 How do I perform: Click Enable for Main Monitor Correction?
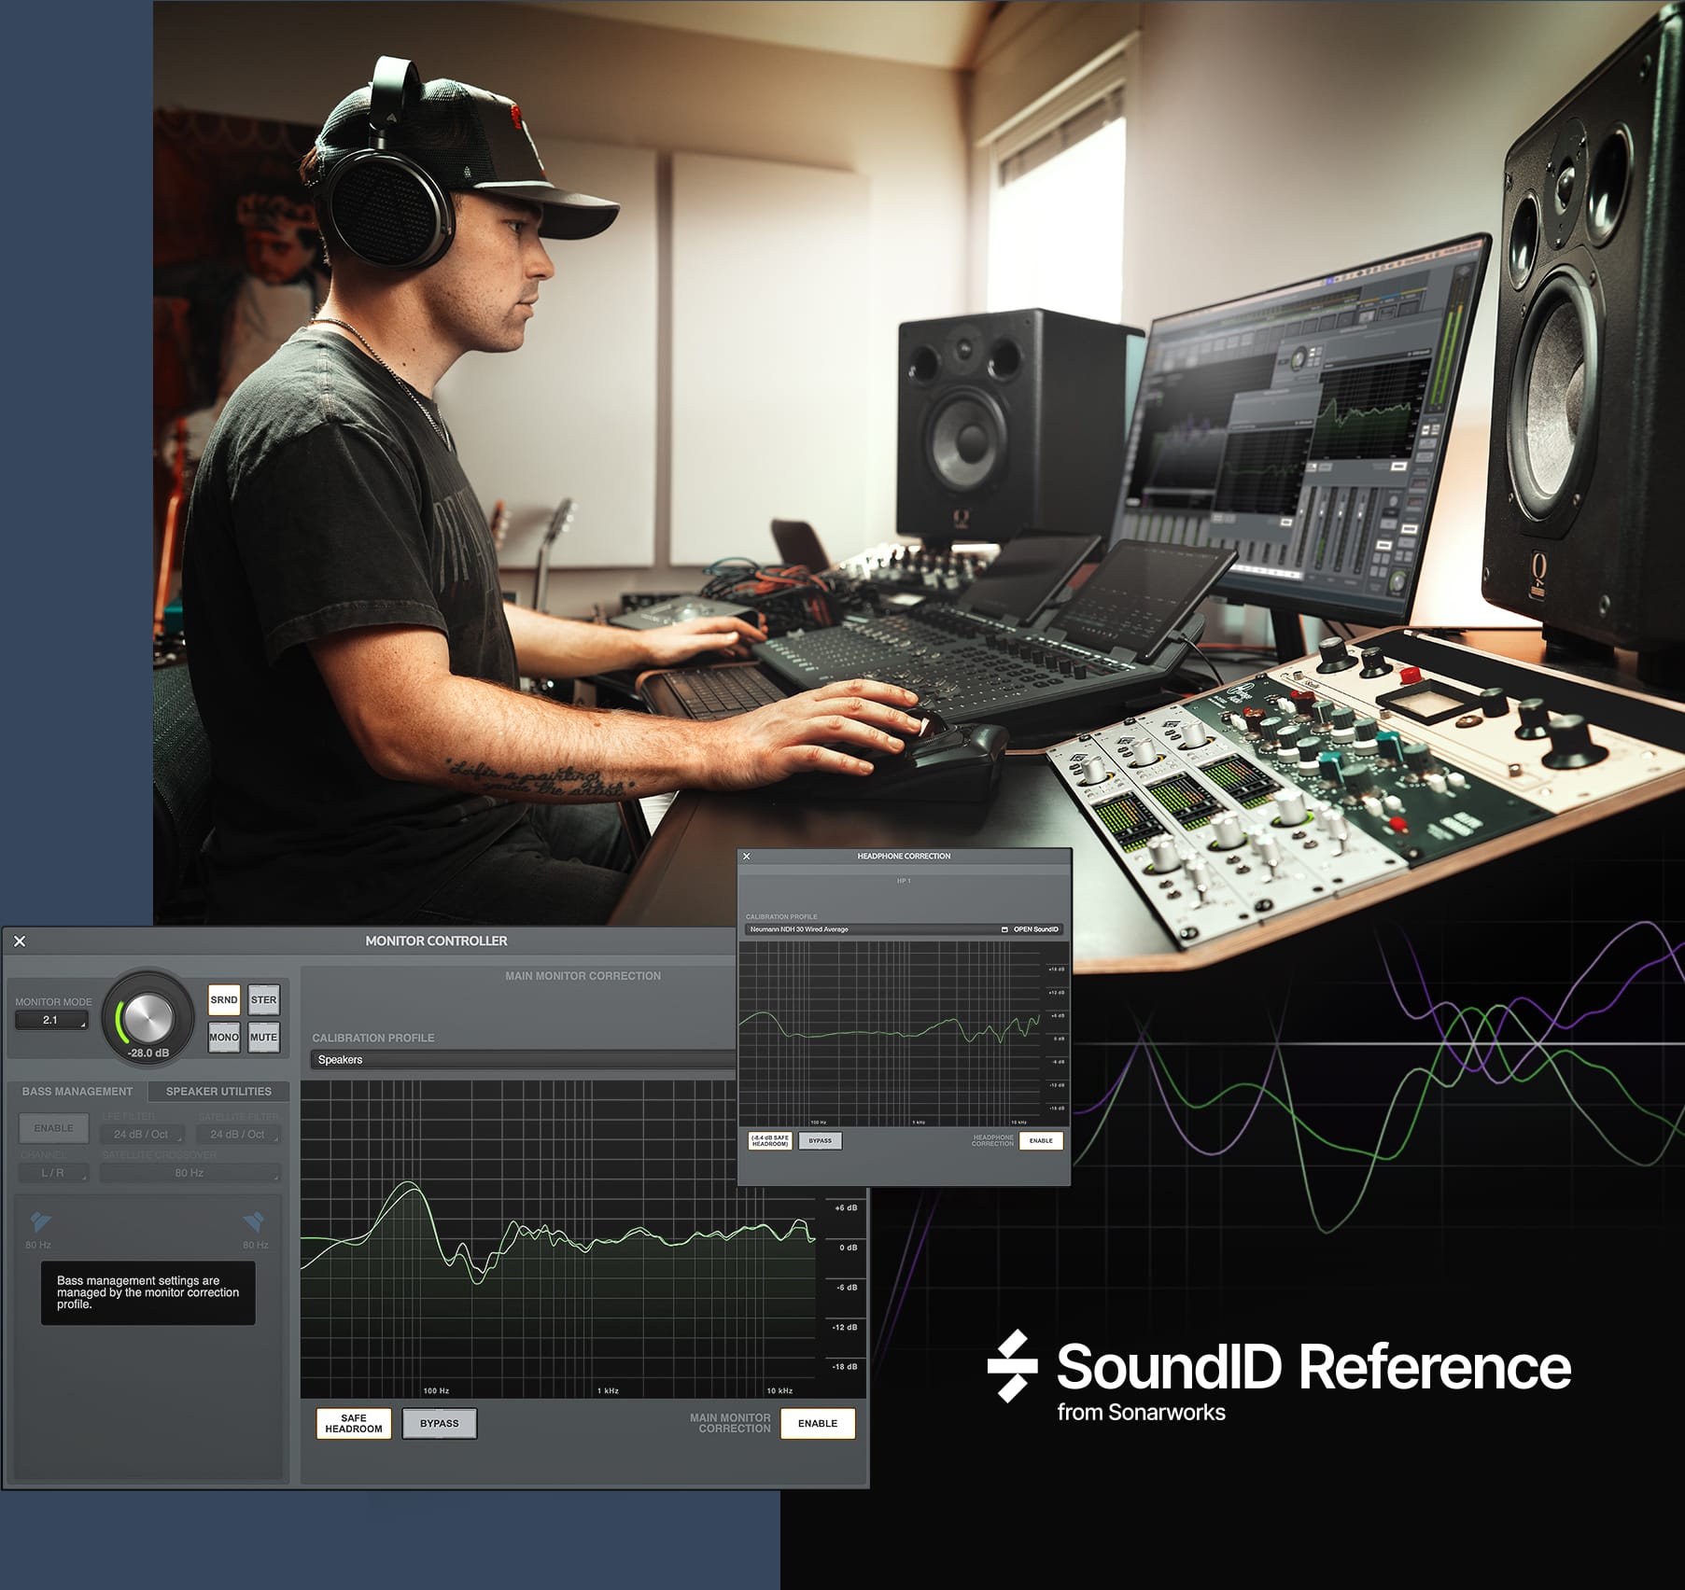tap(817, 1423)
